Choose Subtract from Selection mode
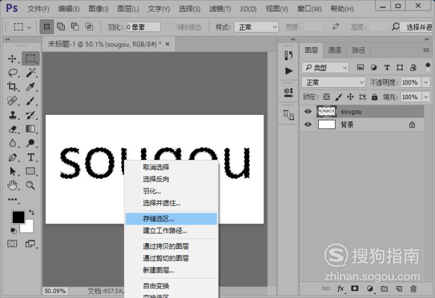The width and height of the screenshot is (435, 298). coord(75,27)
